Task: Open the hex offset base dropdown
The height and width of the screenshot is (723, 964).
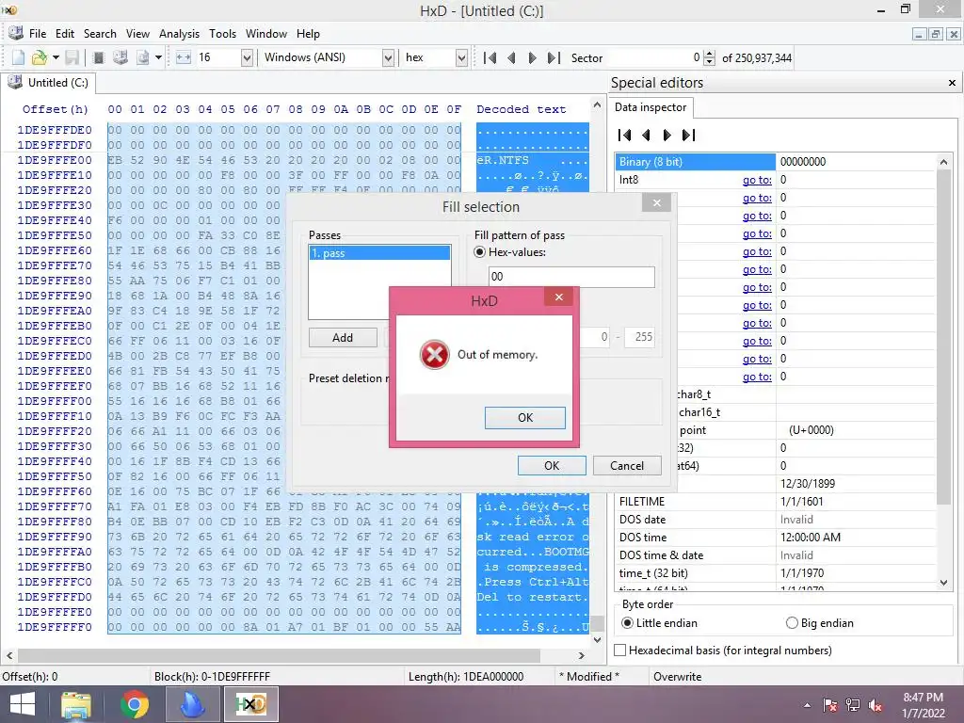Action: (x=461, y=57)
